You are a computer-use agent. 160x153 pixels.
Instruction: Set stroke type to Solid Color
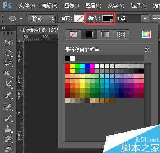tap(89, 34)
